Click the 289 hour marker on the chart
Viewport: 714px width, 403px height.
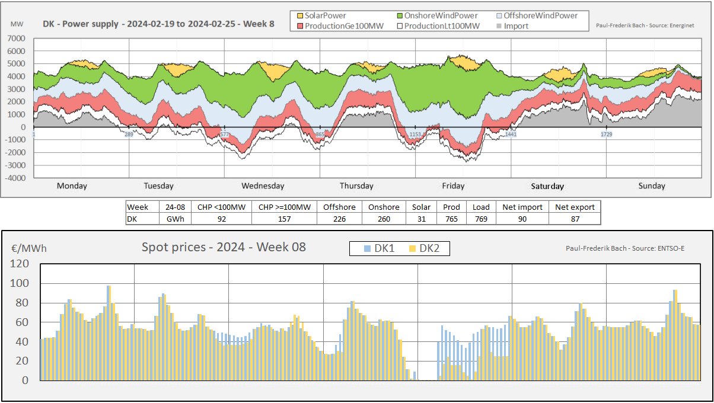pos(129,135)
